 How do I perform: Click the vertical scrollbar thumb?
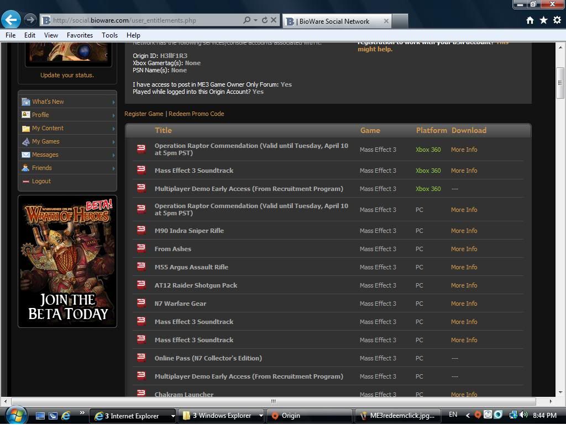559,83
